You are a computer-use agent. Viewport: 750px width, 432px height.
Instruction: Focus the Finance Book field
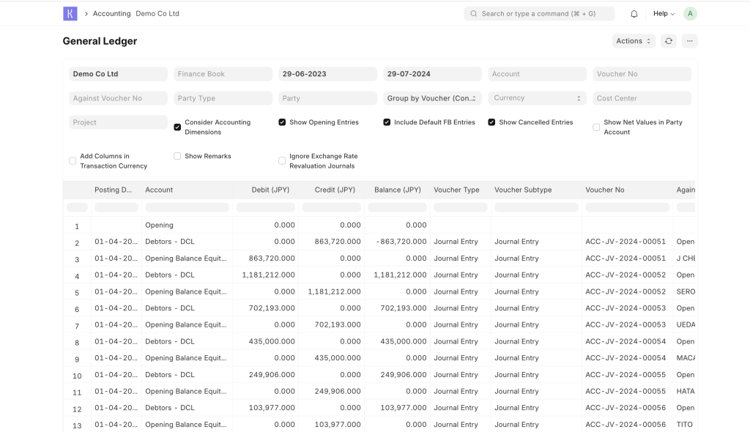(223, 74)
